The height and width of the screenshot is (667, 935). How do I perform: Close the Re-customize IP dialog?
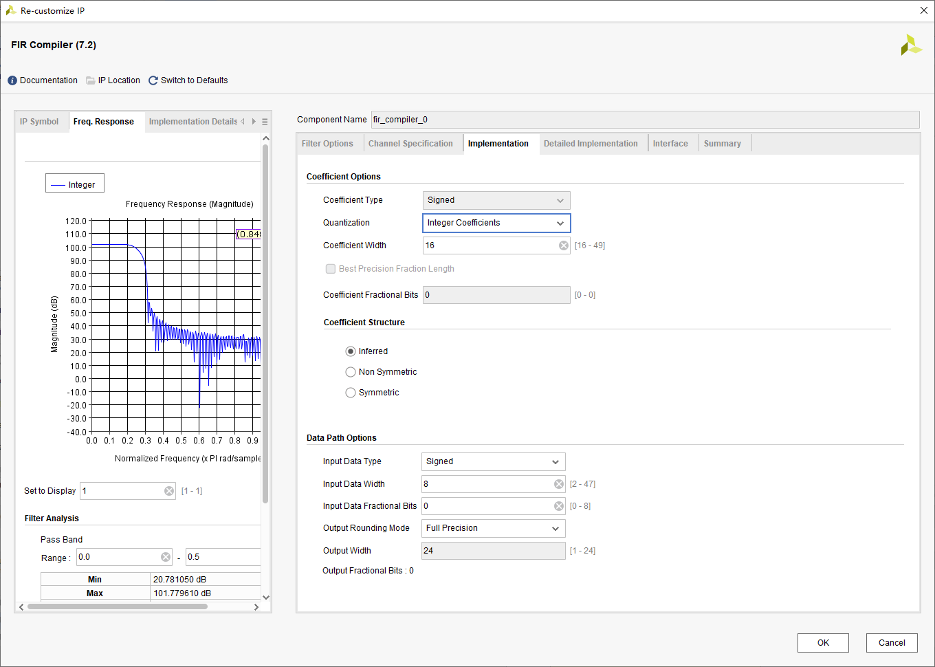coord(924,10)
